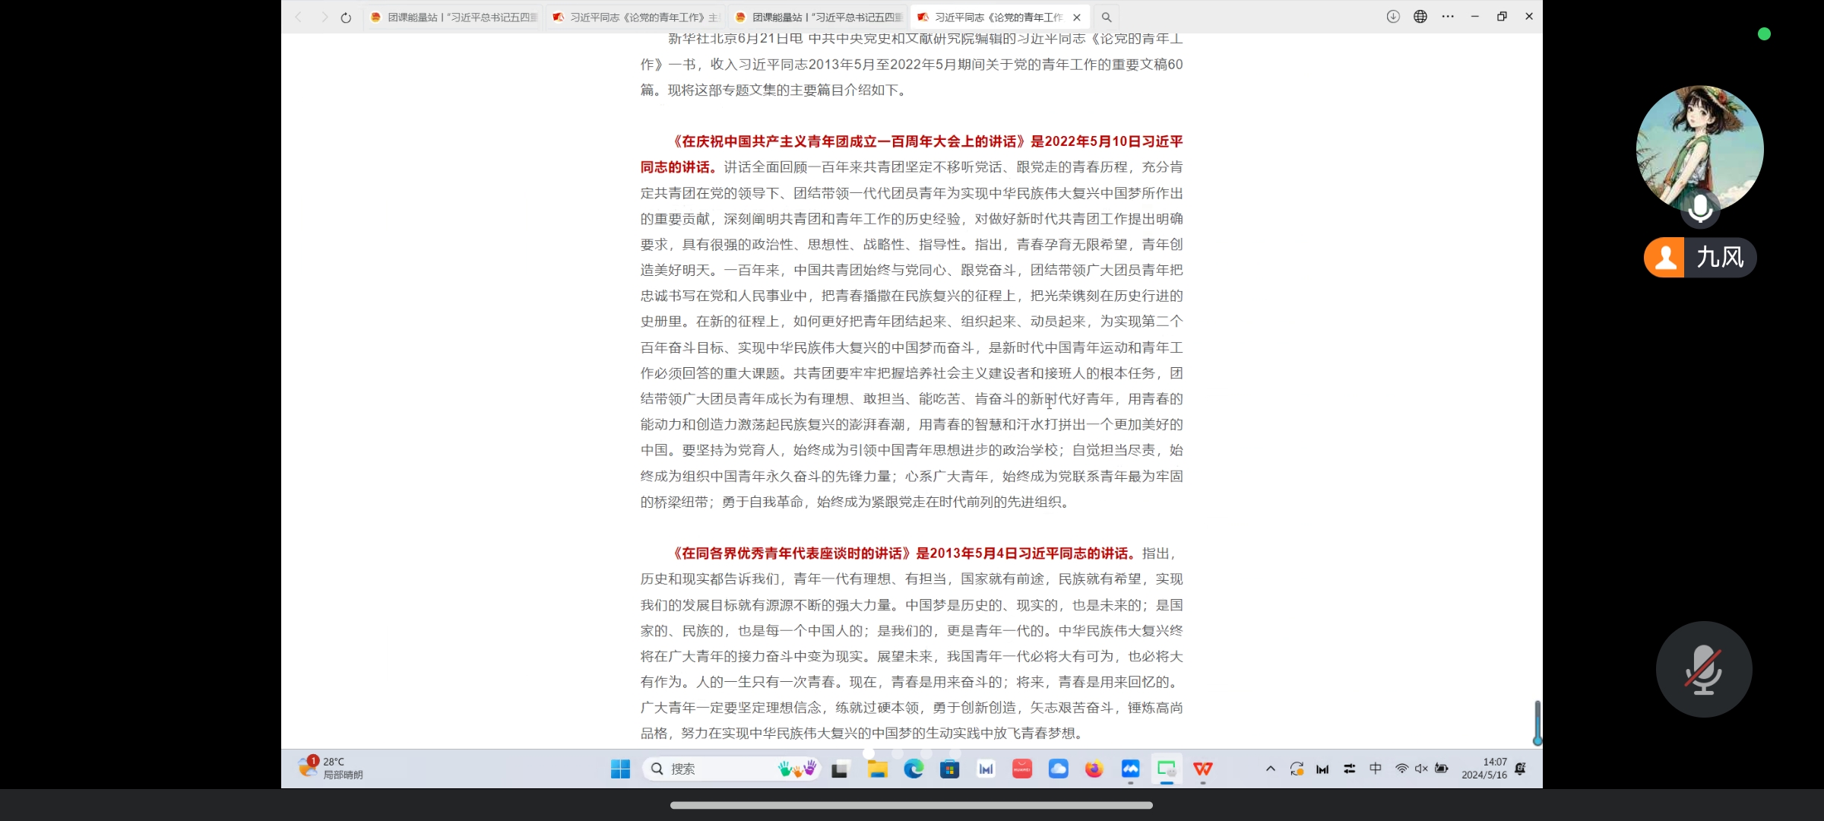Reload the current article page
The image size is (1824, 821).
346,17
